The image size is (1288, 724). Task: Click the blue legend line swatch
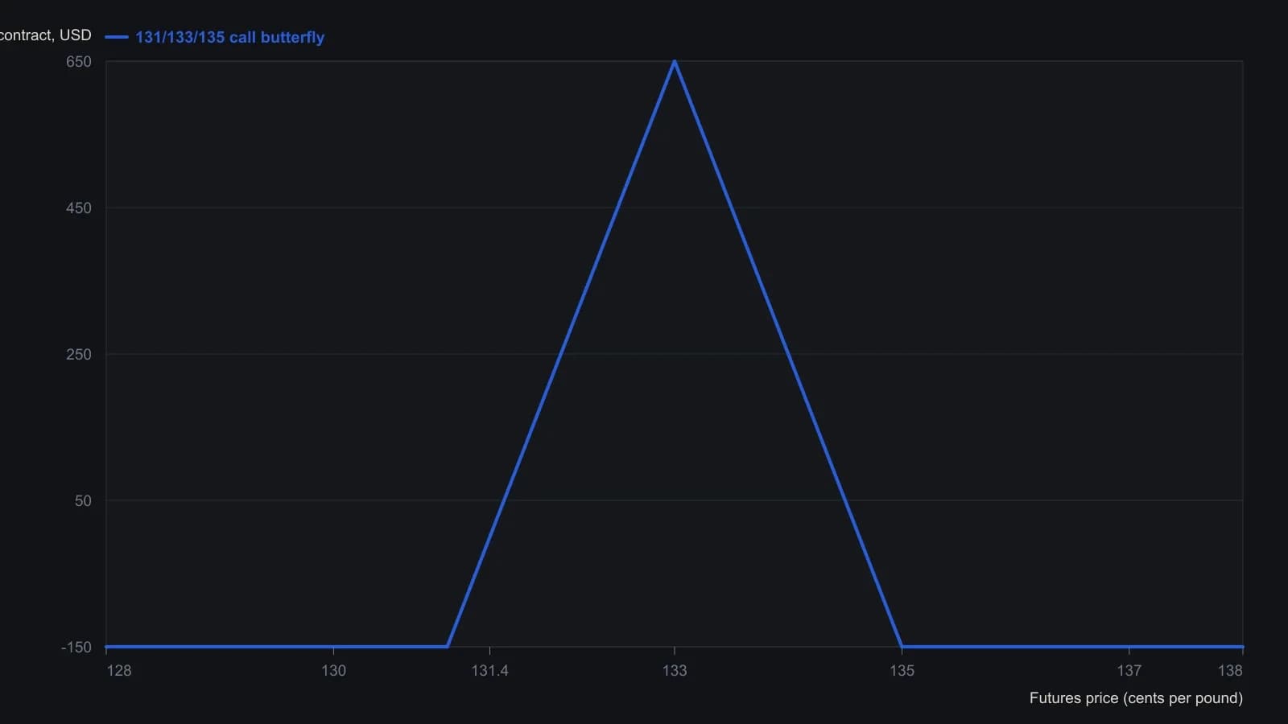click(x=117, y=37)
